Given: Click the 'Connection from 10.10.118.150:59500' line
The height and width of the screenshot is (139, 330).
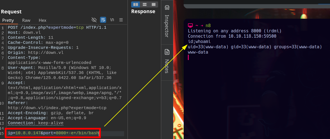Looking at the screenshot, I should pos(232,36).
